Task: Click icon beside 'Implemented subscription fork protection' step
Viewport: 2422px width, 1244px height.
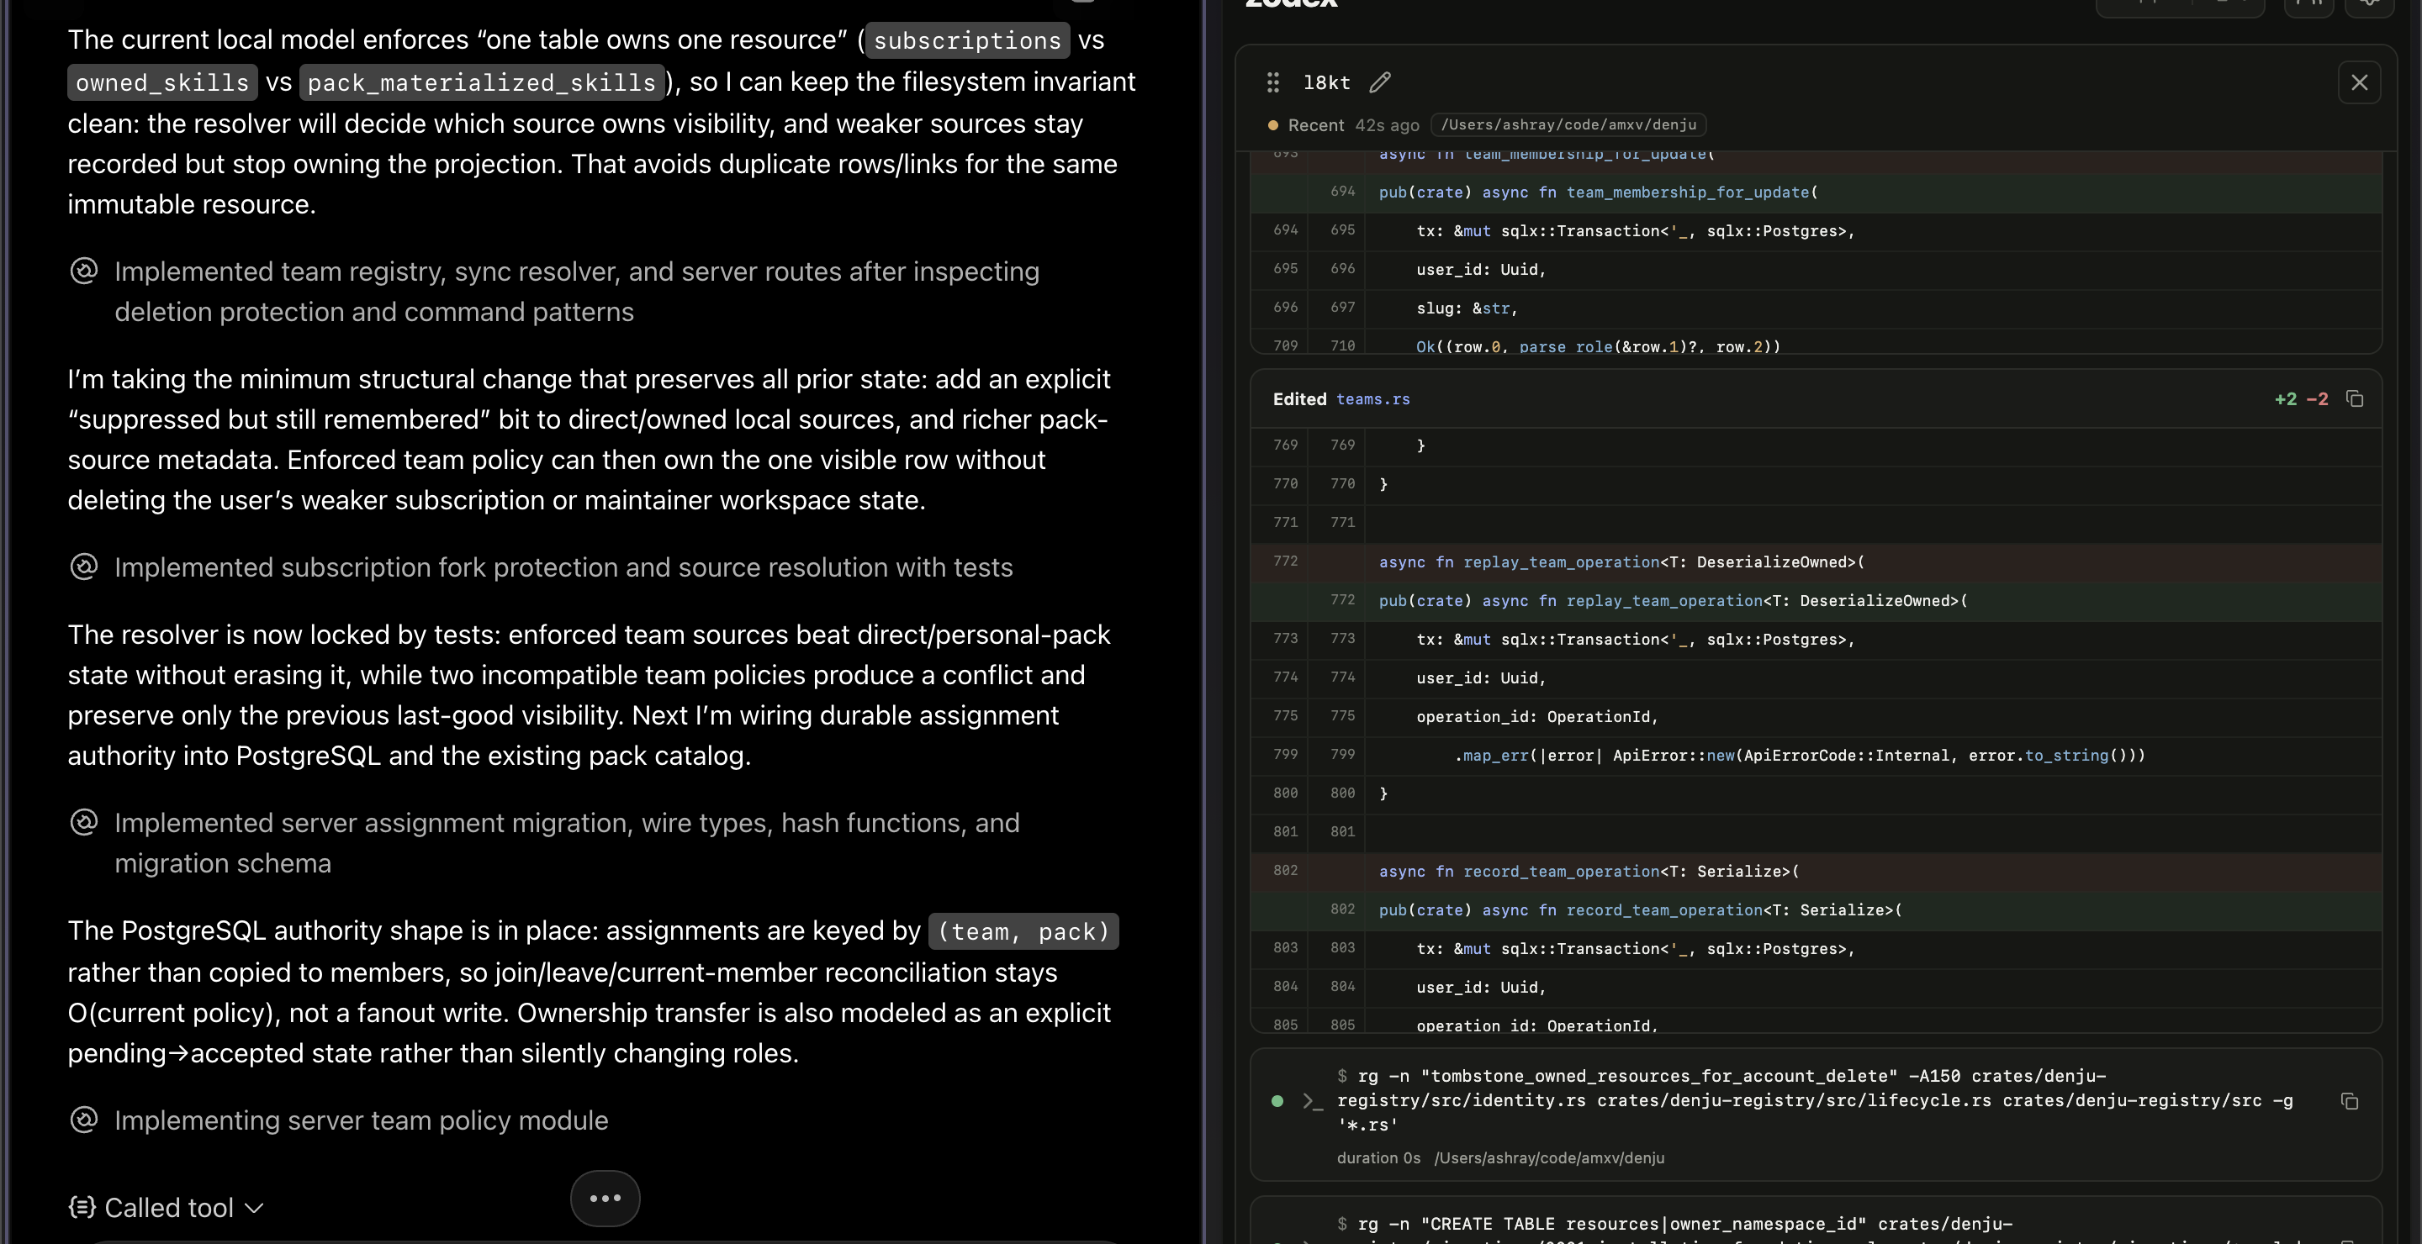Action: [84, 567]
